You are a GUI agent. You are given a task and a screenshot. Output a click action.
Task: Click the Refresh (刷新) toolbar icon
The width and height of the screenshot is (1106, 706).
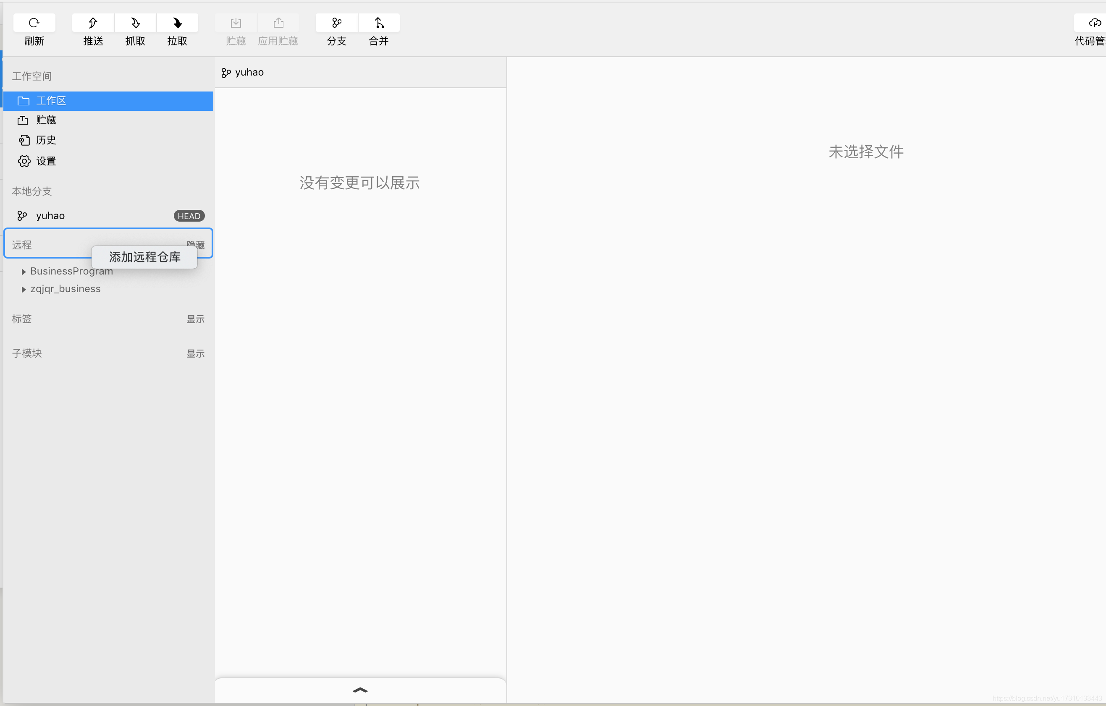[34, 23]
